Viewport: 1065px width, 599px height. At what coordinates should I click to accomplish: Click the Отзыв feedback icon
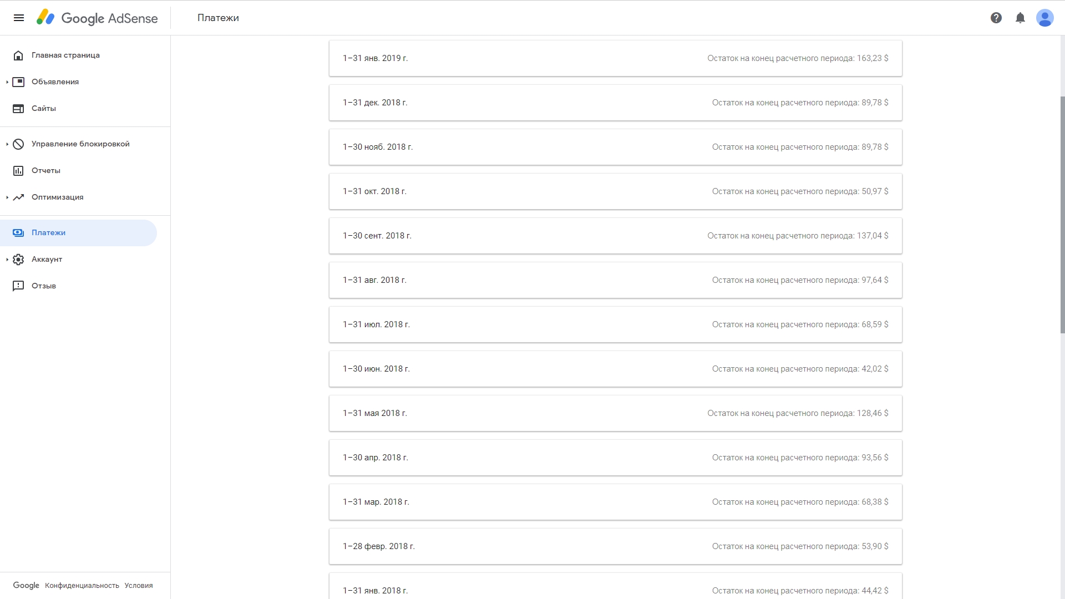click(18, 286)
